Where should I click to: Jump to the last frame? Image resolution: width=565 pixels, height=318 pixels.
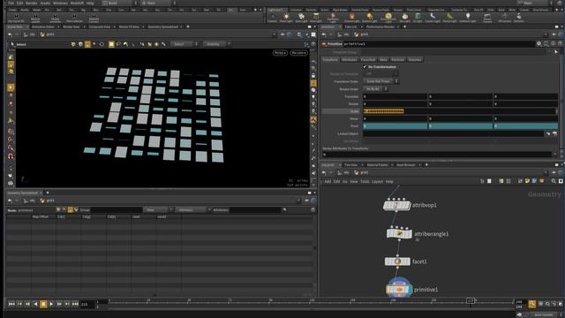75,304
